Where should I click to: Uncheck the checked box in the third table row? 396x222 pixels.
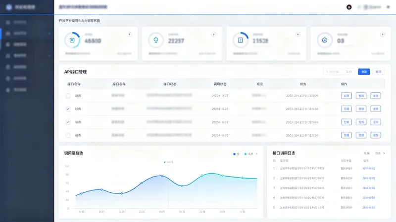click(x=68, y=122)
